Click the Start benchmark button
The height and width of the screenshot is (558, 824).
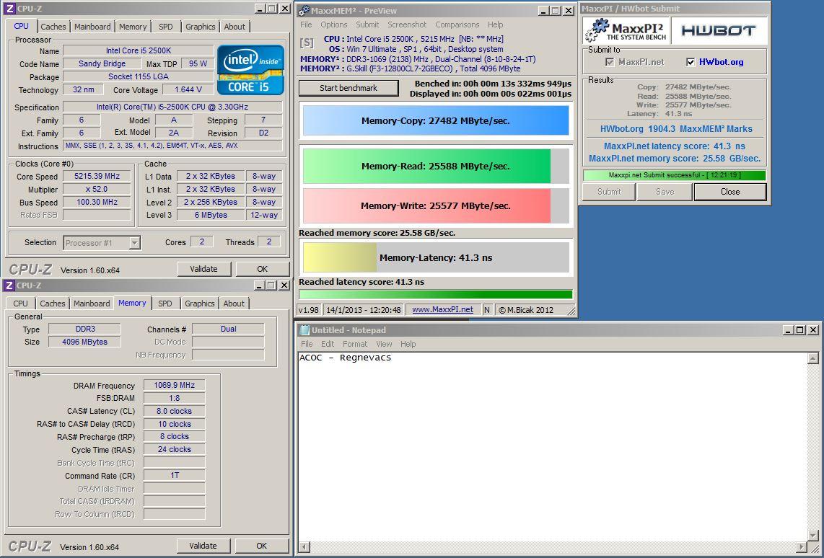[x=349, y=88]
